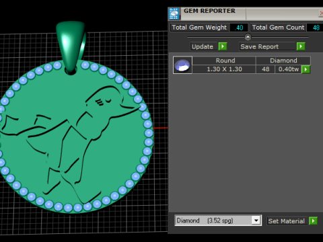Viewport: 323px width, 242px height.
Task: Click green arrow next to Set Material
Action: 313,221
